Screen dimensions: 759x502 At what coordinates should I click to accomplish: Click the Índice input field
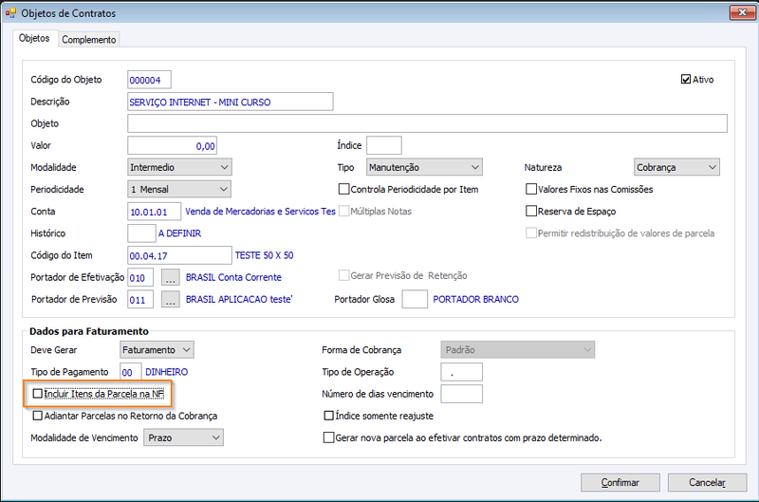[x=384, y=145]
